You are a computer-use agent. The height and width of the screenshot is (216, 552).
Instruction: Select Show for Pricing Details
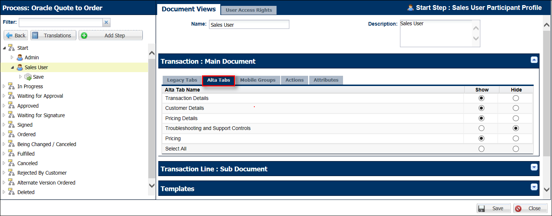[481, 118]
